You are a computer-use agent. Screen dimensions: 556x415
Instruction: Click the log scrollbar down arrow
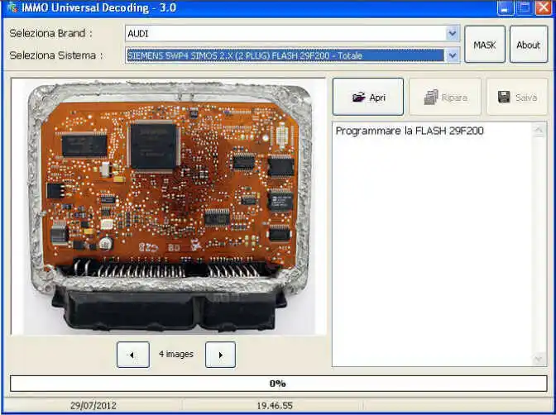coord(539,359)
